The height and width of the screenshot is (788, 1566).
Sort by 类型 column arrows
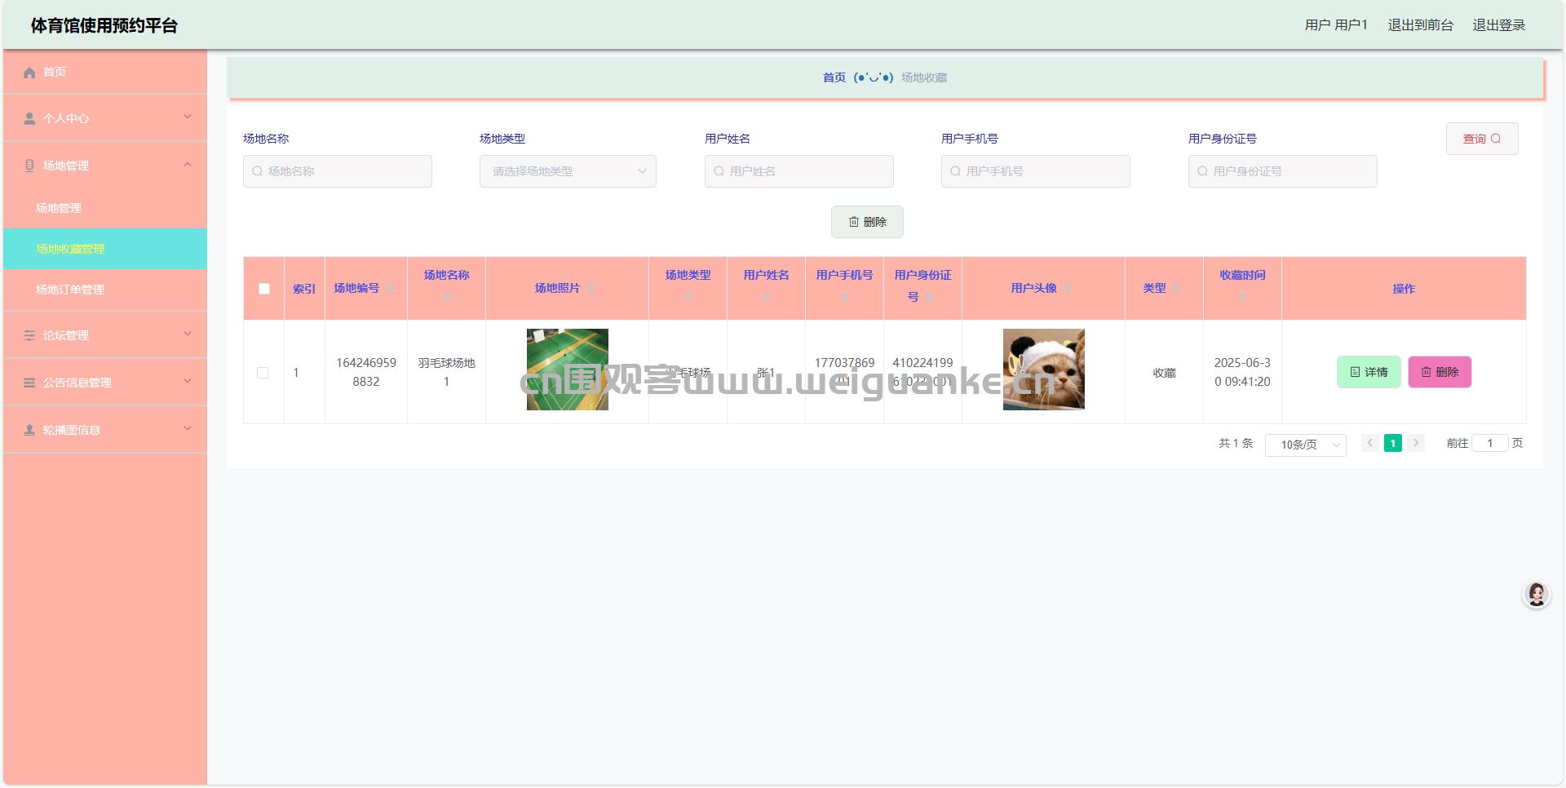tap(1176, 288)
